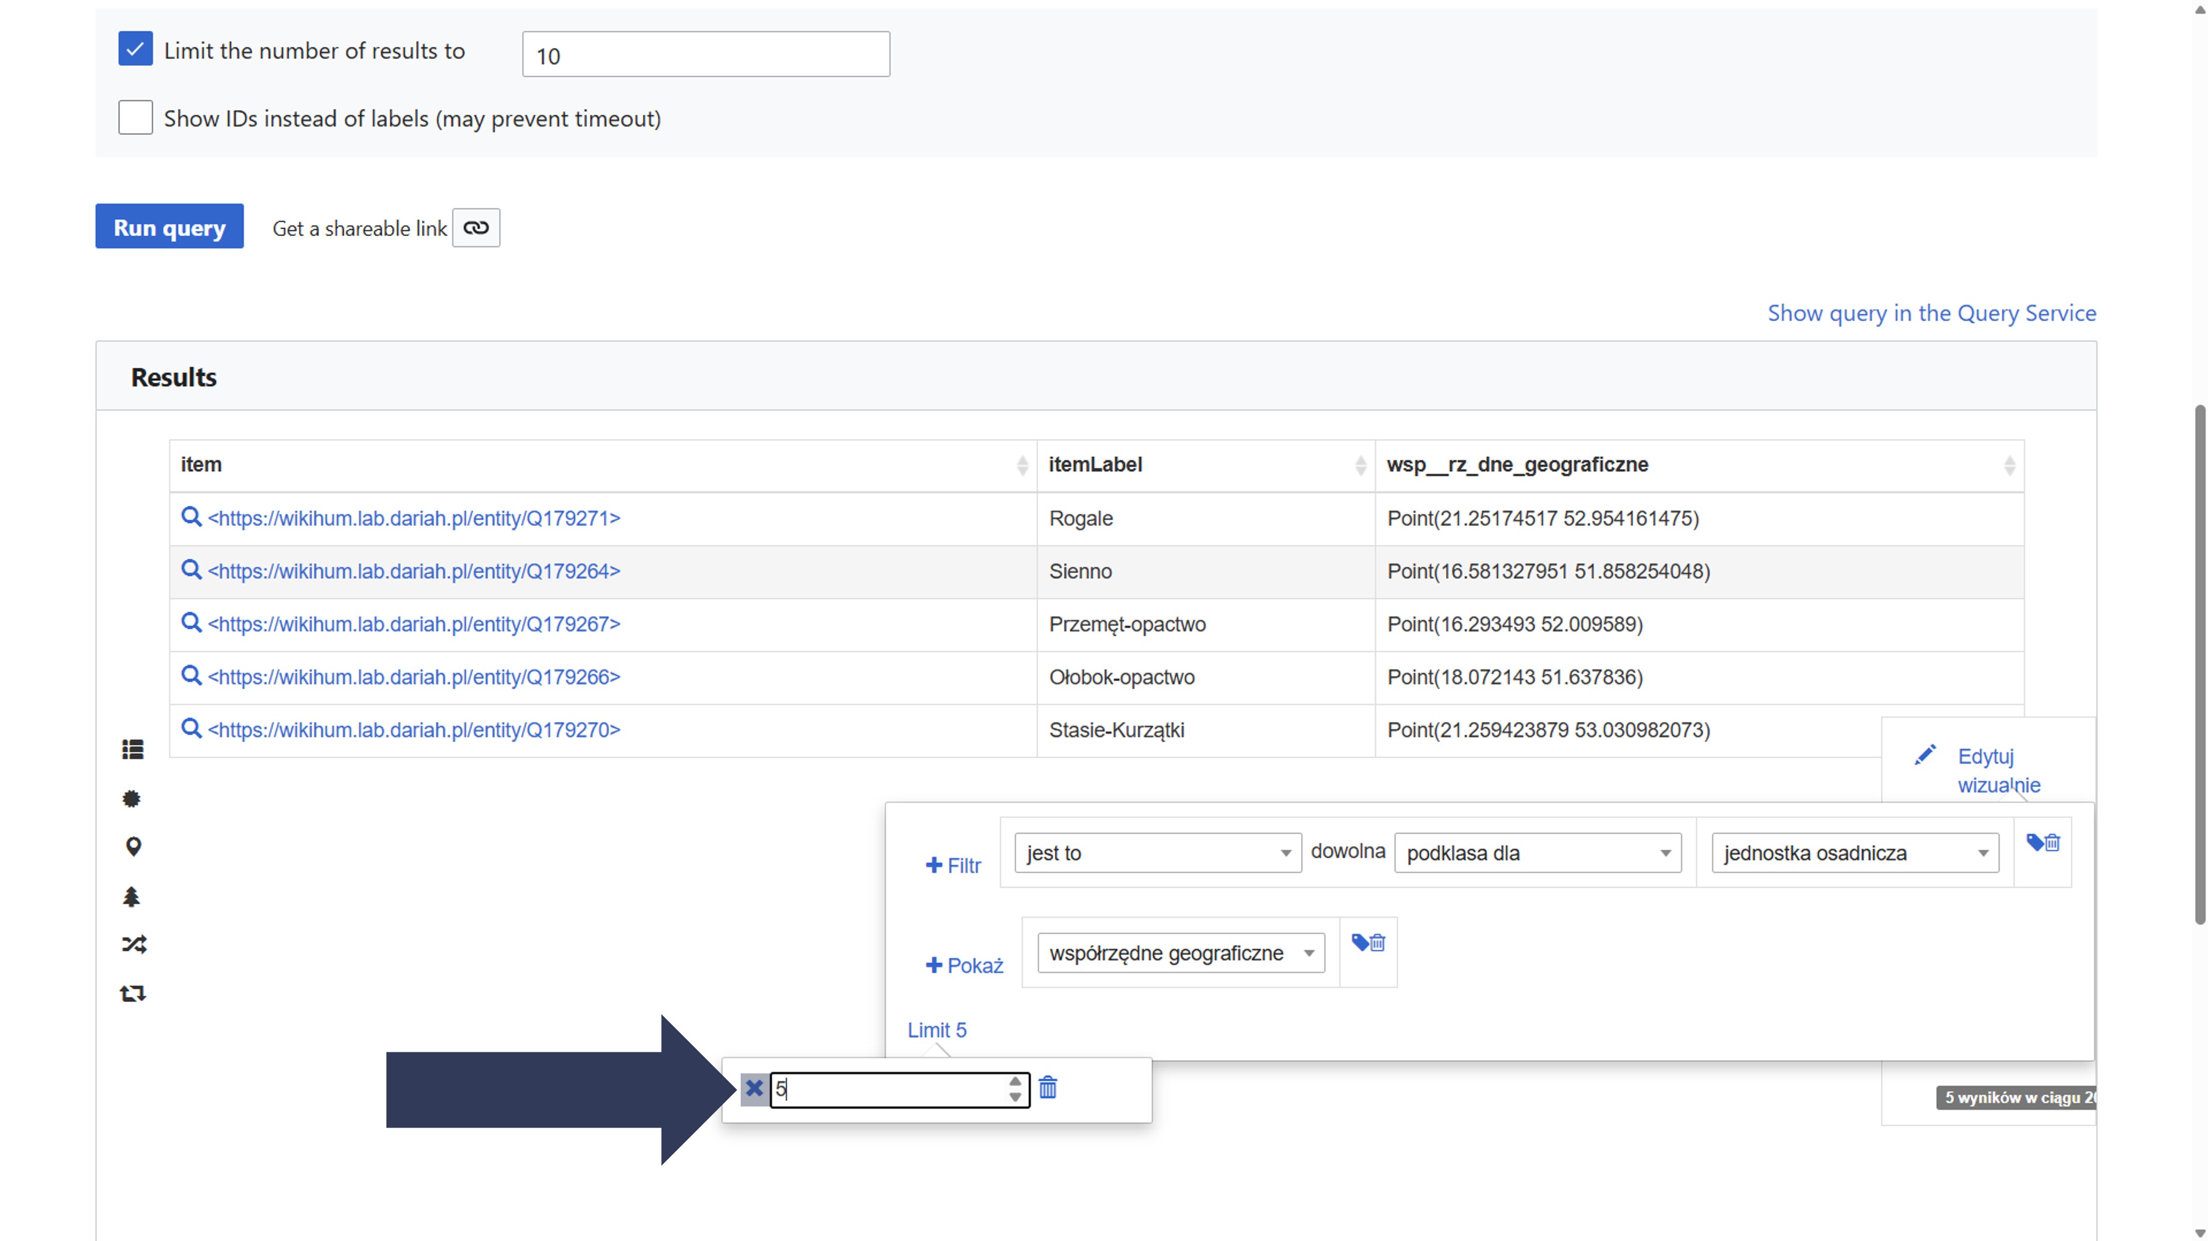
Task: Enable Show IDs instead of labels
Action: click(x=135, y=117)
